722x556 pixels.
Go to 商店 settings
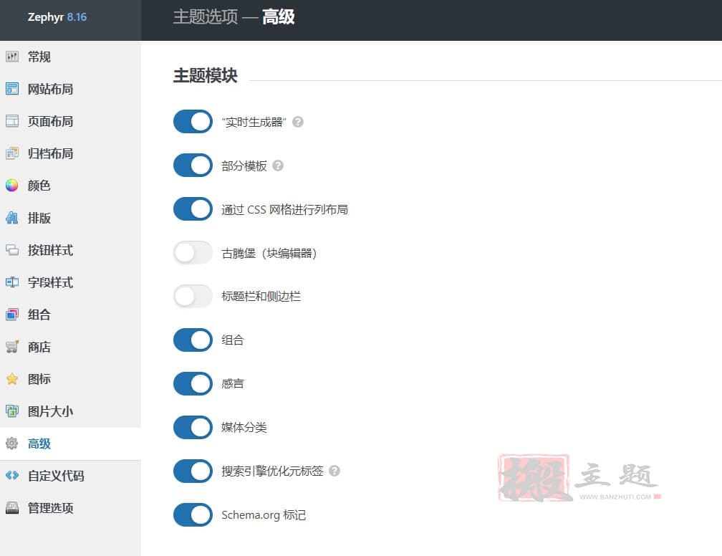tap(70, 347)
